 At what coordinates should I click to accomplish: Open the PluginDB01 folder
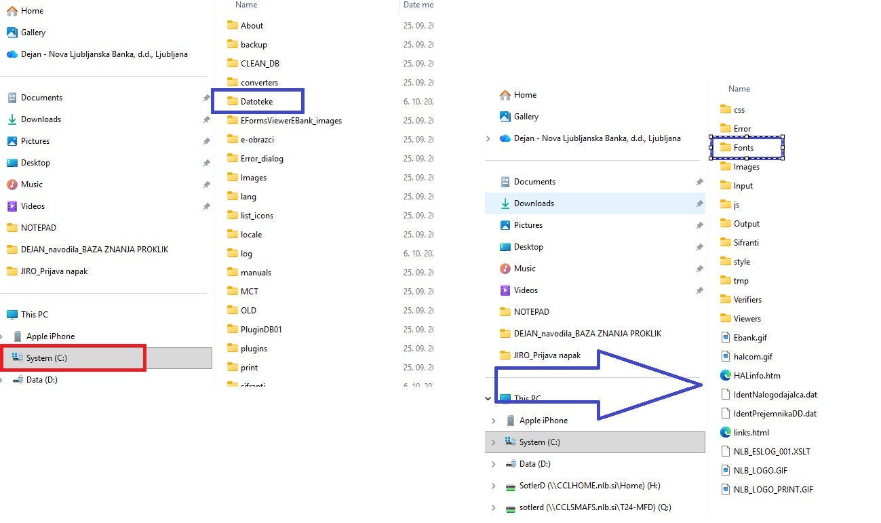260,330
